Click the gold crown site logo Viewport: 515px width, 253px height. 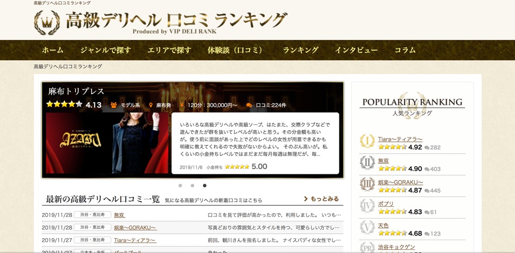pyautogui.click(x=47, y=23)
